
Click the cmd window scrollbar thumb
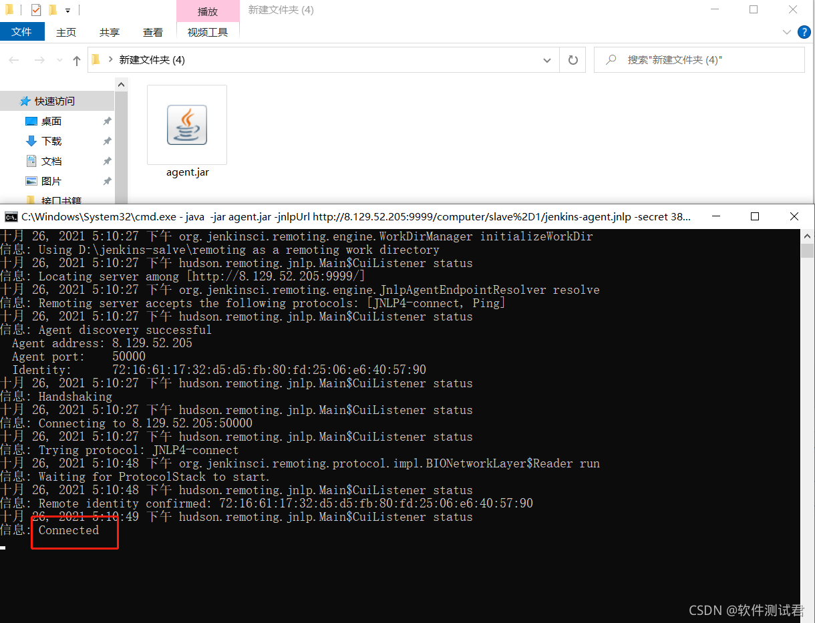coord(807,250)
